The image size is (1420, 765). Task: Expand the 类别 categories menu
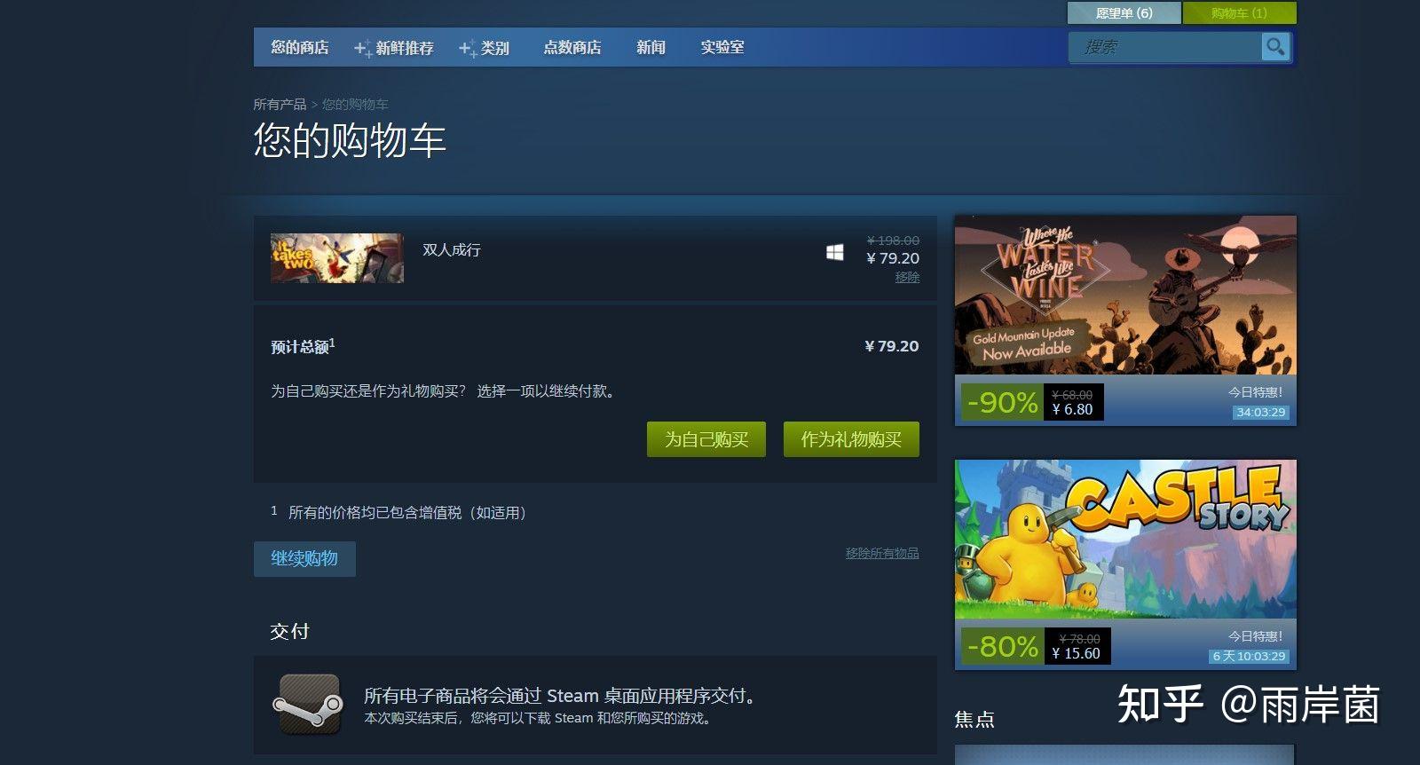point(485,48)
